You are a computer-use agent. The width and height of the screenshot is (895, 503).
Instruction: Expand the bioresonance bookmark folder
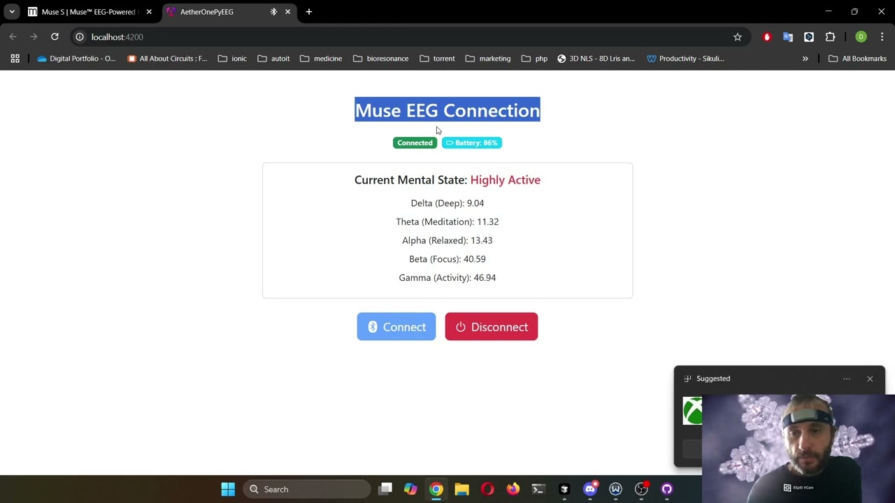[x=381, y=59]
